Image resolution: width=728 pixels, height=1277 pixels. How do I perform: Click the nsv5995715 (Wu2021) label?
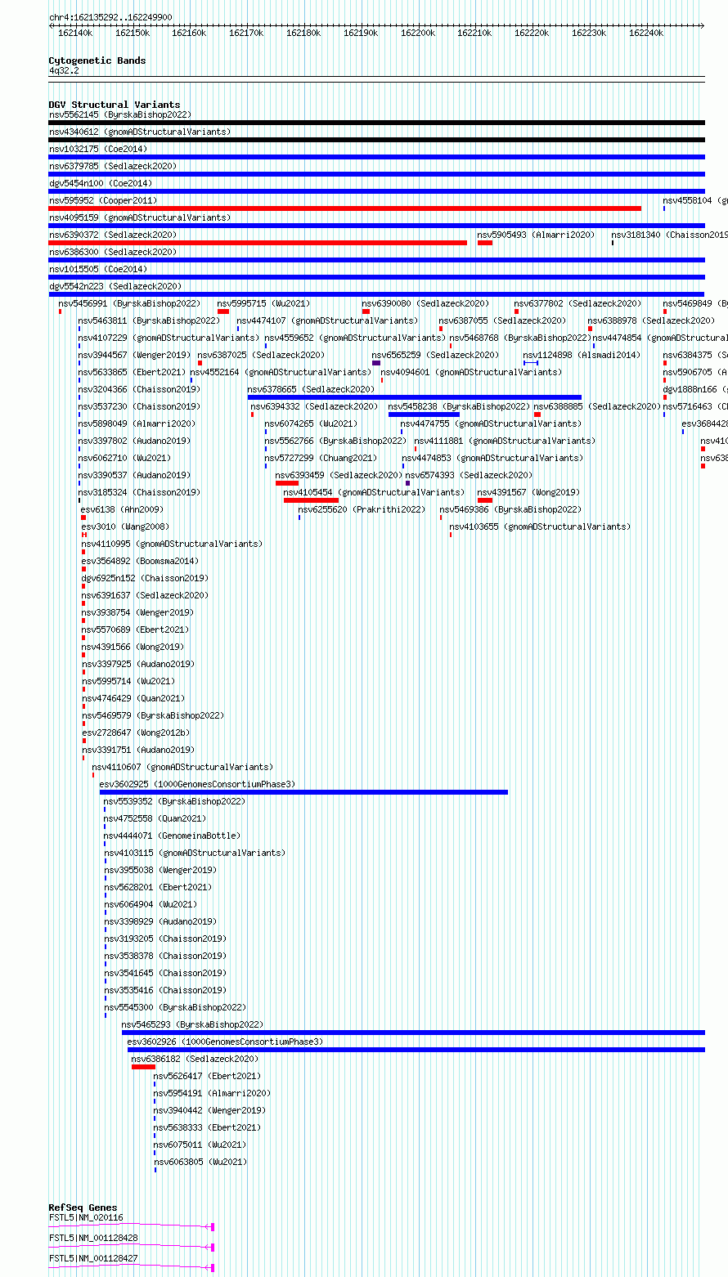263,303
